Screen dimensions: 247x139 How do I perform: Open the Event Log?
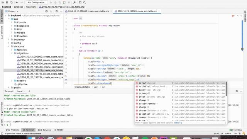coord(236,130)
